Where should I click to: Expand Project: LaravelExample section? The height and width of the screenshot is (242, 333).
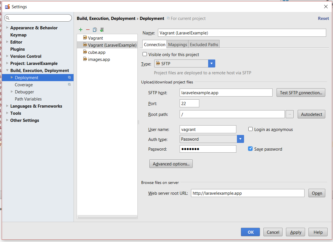pos(7,63)
